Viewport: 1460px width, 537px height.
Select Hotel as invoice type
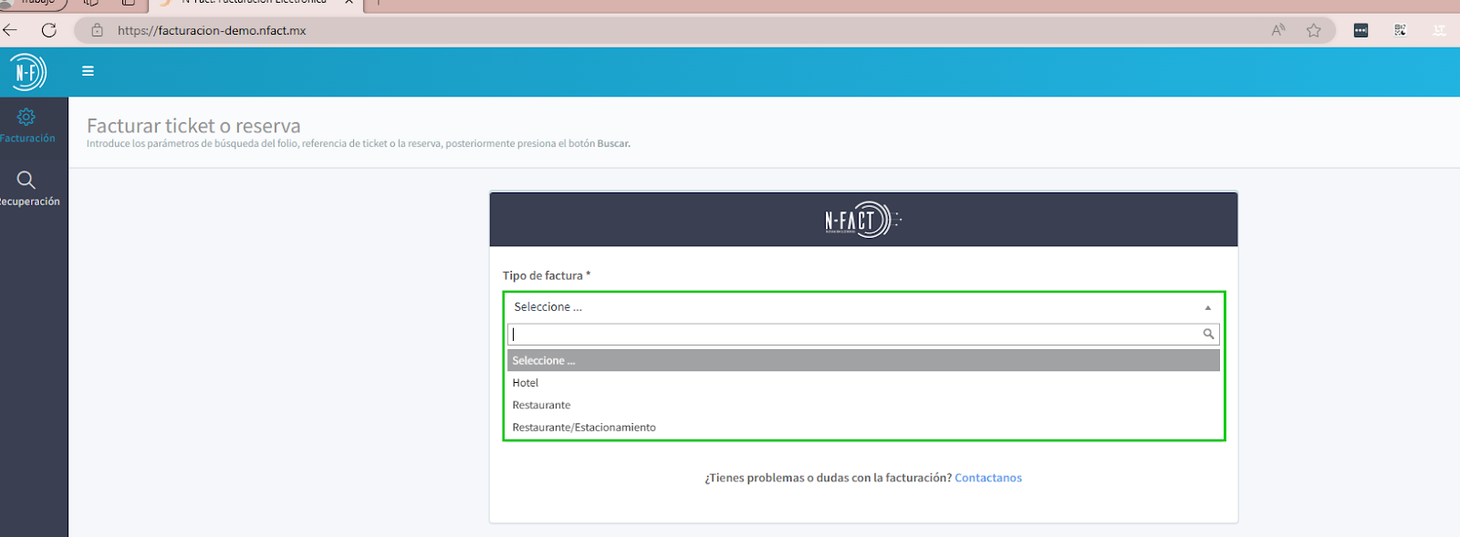click(863, 383)
